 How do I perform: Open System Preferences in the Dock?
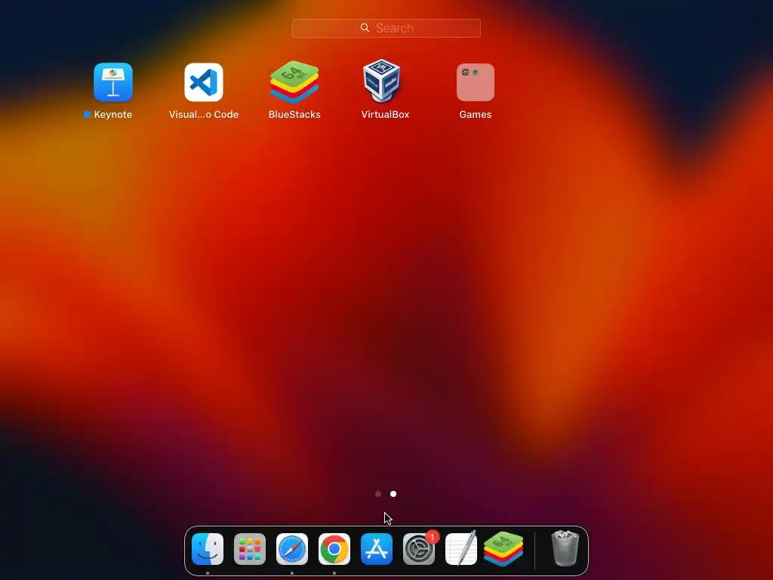click(419, 549)
